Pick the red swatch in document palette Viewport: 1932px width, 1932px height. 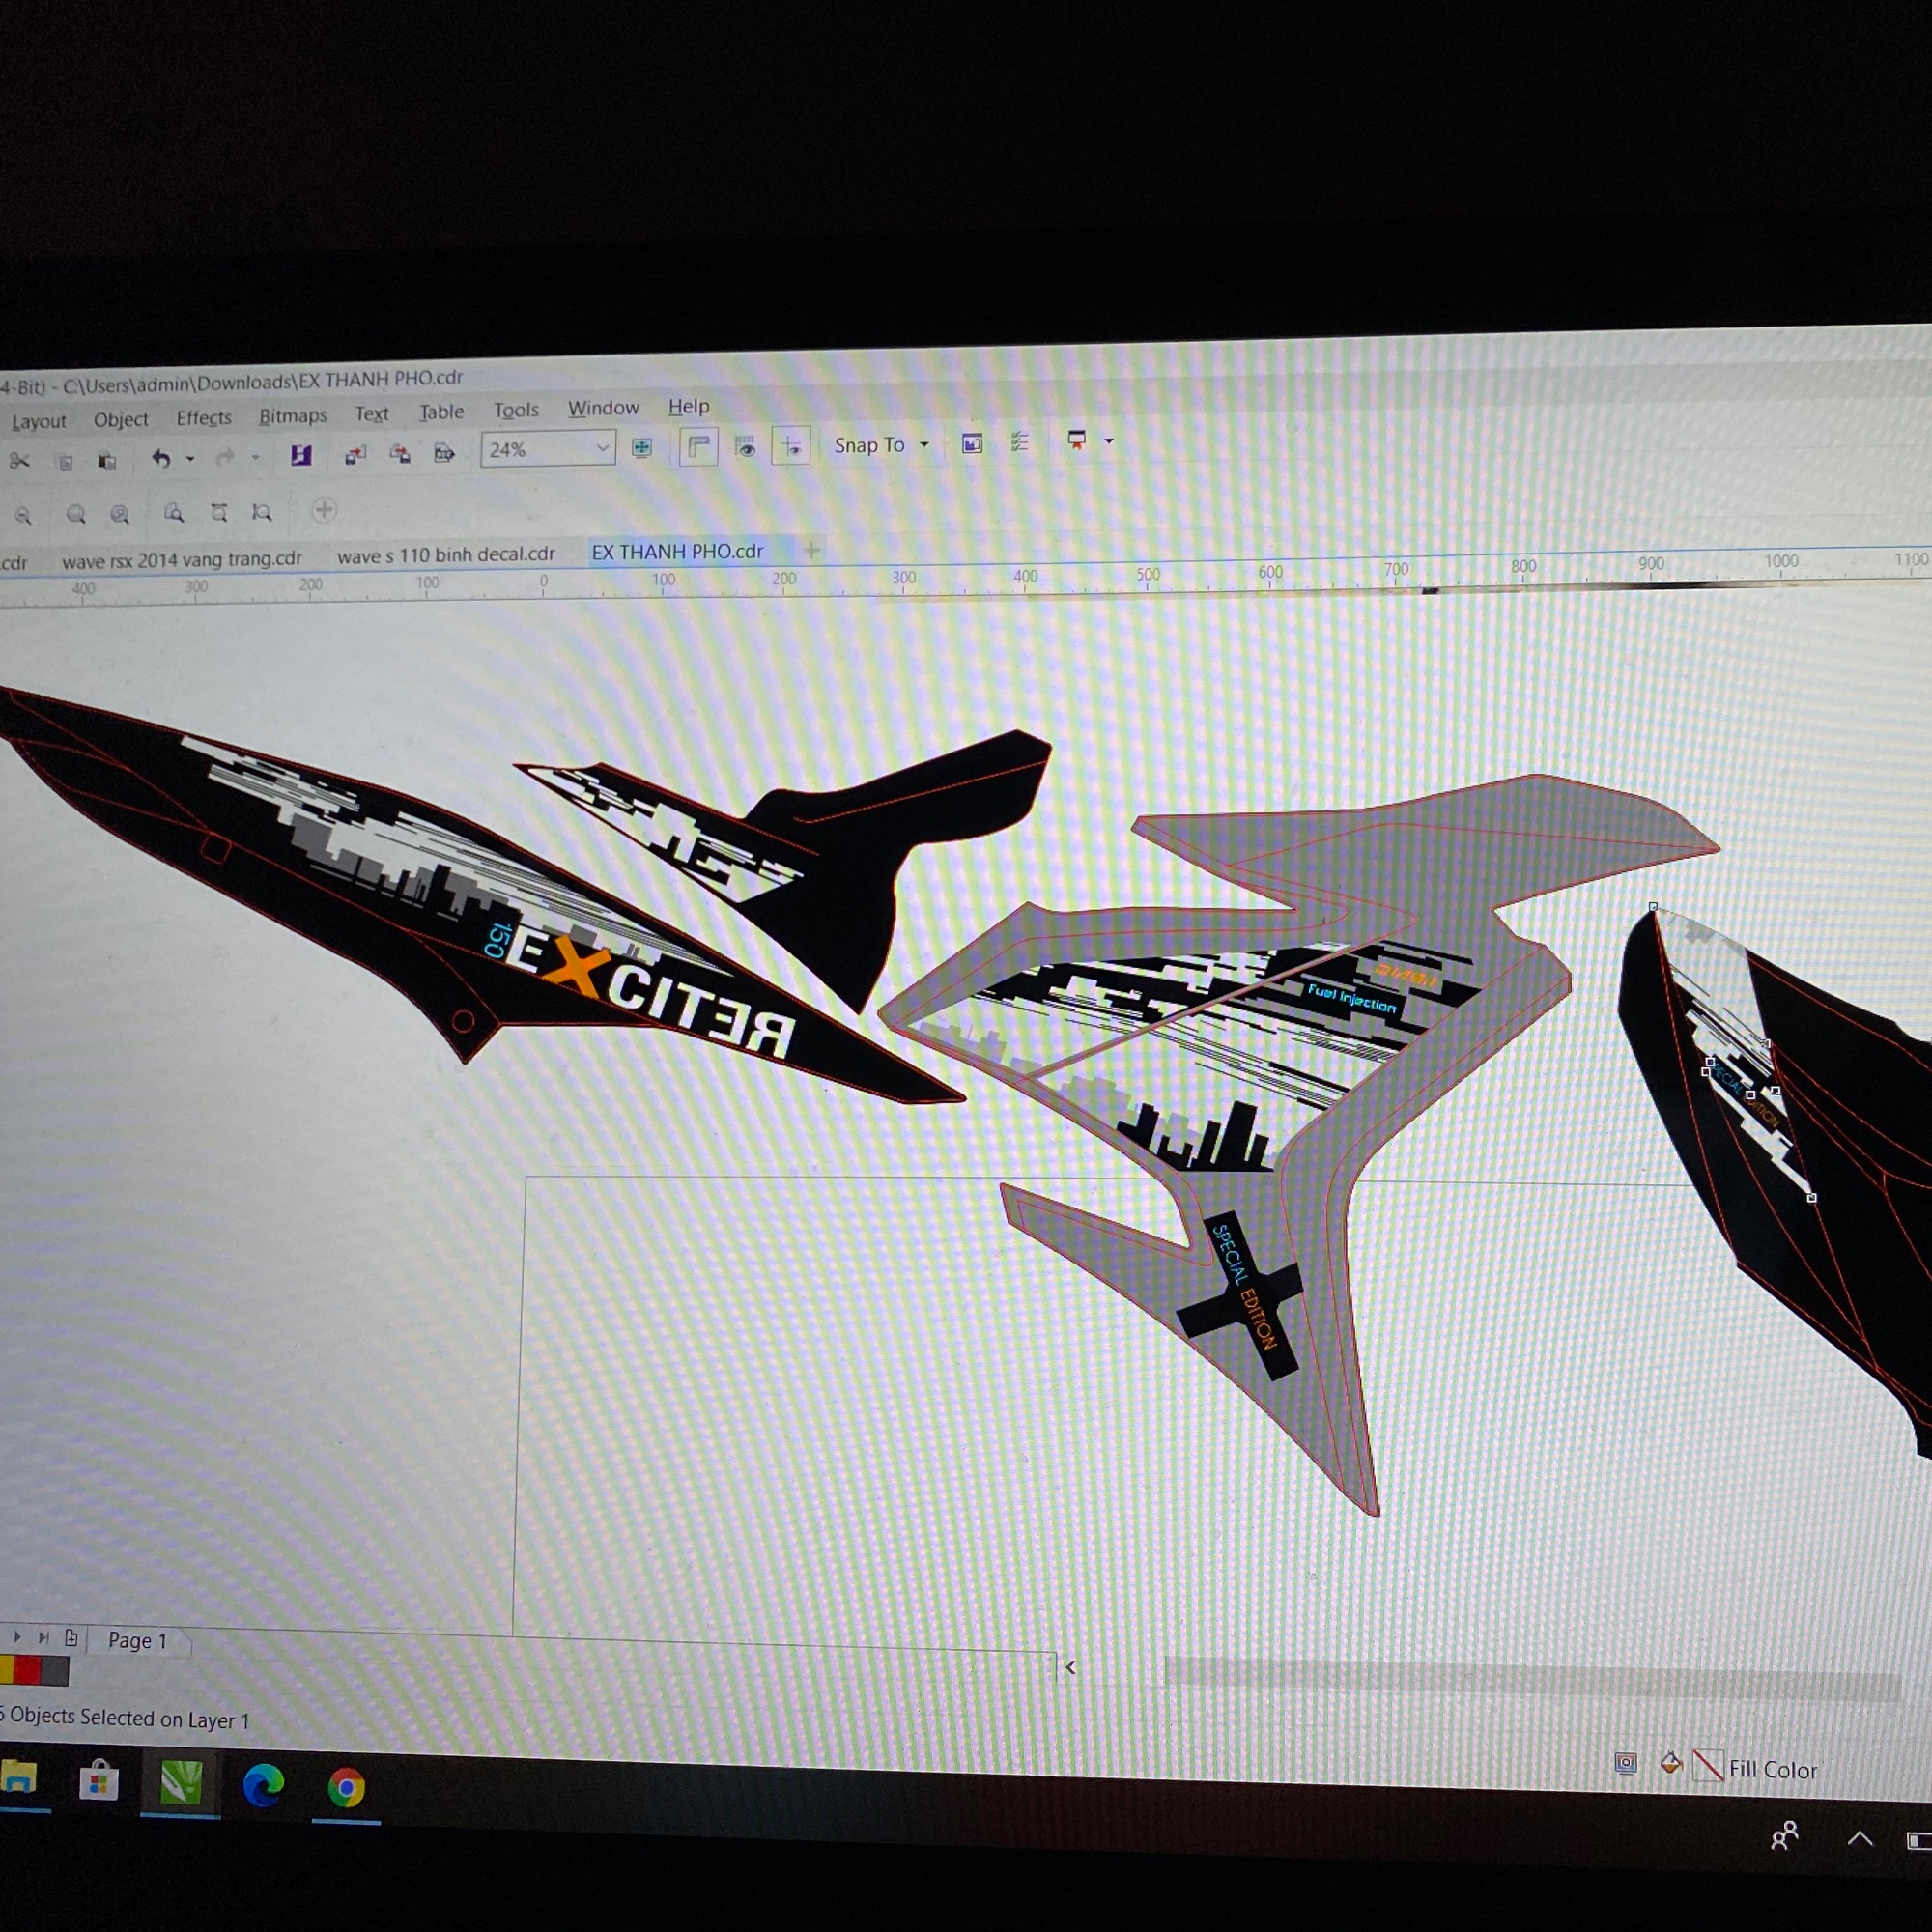(27, 1670)
